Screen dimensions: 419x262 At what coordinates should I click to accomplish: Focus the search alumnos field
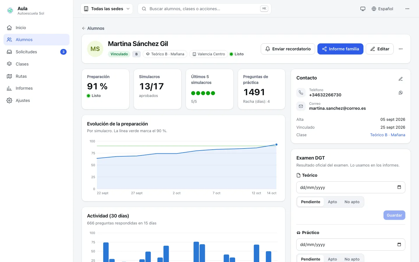205,9
